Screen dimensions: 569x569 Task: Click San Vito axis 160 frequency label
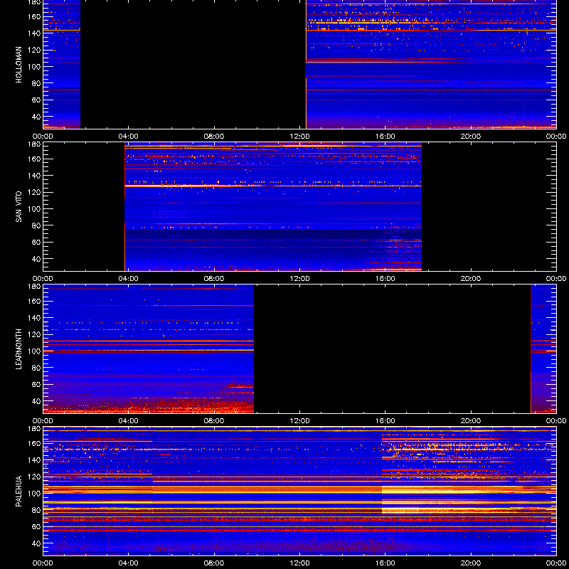(34, 159)
